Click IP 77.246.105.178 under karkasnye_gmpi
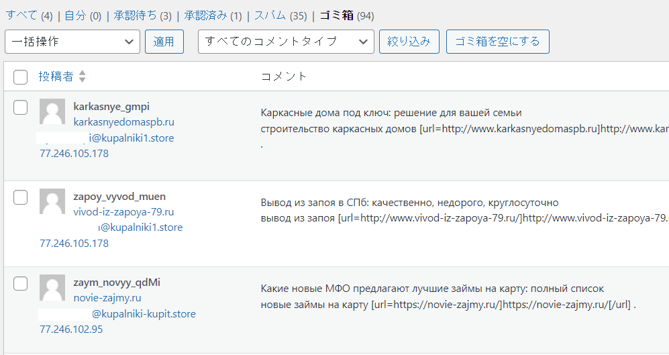 tap(74, 154)
